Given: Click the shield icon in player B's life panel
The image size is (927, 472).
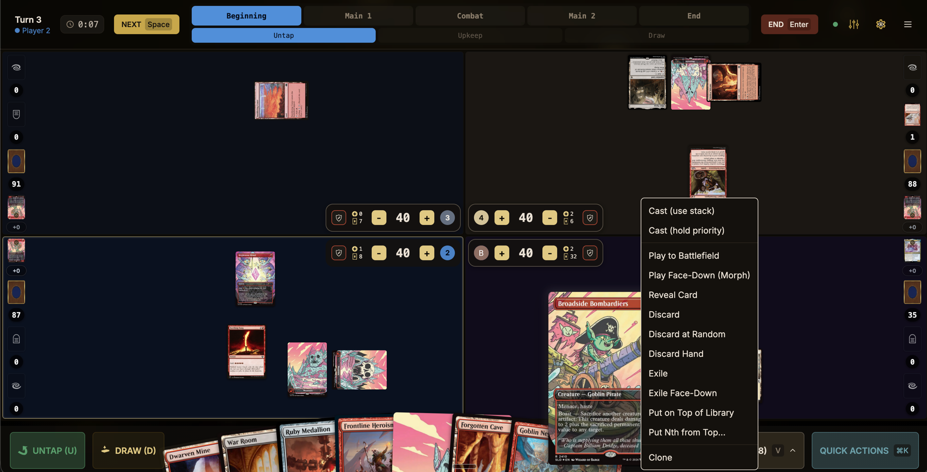Looking at the screenshot, I should coord(590,253).
